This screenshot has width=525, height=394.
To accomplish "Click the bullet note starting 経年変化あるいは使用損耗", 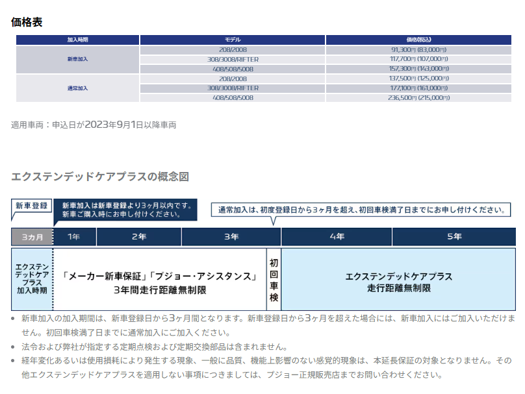I will pyautogui.click(x=266, y=367).
